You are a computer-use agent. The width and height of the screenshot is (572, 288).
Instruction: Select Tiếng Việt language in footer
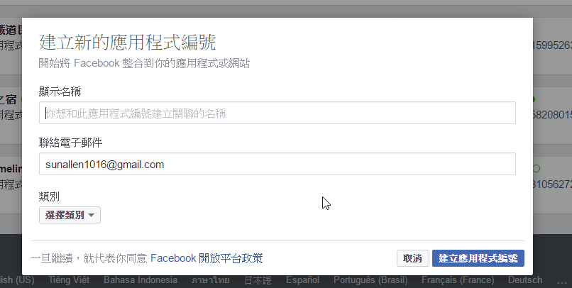click(x=69, y=280)
